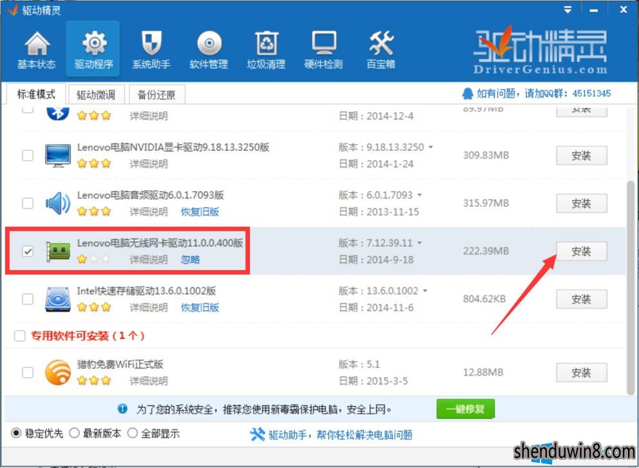Image resolution: width=639 pixels, height=468 pixels.
Task: Click the 猎豹免费WiFi orange icon
Action: click(58, 372)
